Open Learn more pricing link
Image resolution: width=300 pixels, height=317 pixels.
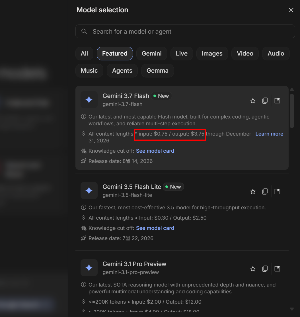point(269,134)
